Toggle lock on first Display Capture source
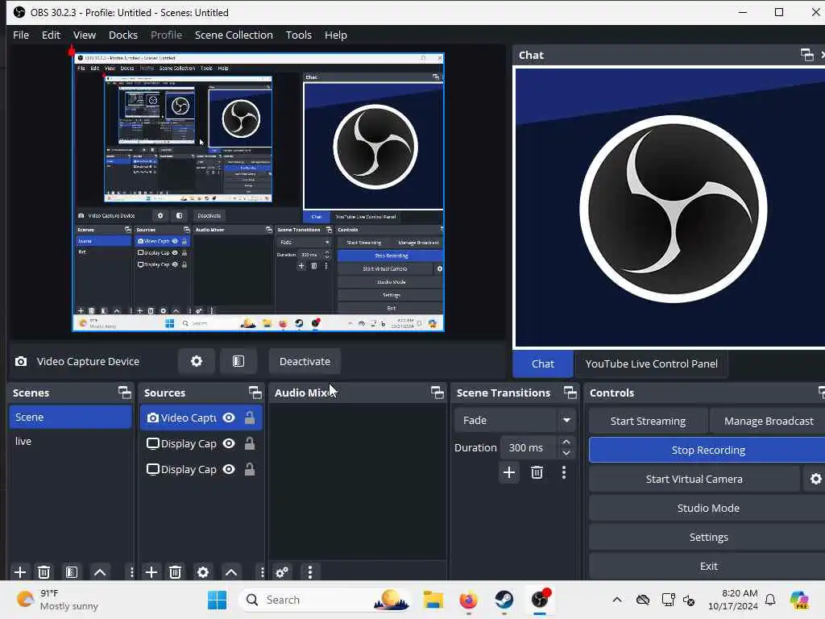The width and height of the screenshot is (825, 619). (x=250, y=443)
